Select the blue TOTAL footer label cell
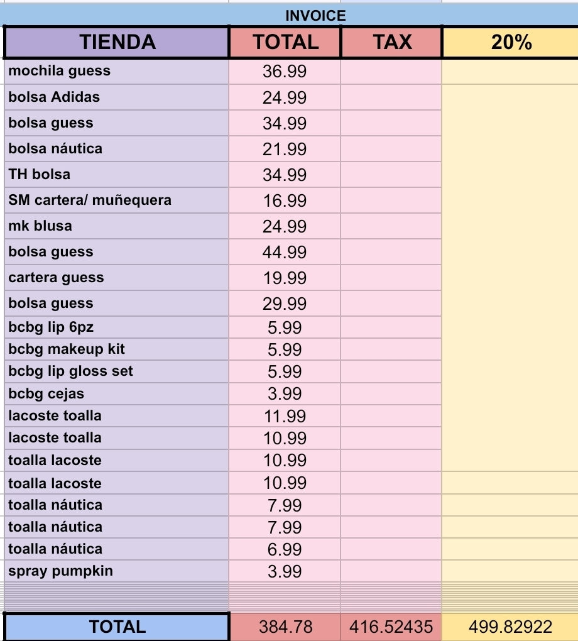 (117, 627)
